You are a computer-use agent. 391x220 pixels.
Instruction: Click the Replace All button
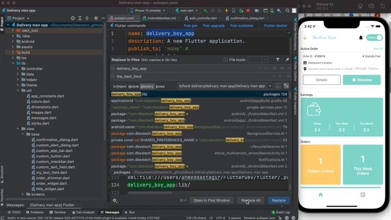point(251,200)
